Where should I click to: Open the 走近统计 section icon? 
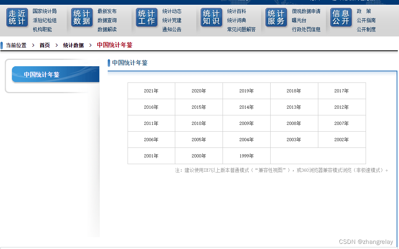[17, 17]
